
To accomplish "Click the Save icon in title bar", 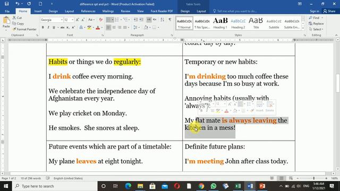I will tap(6, 4).
